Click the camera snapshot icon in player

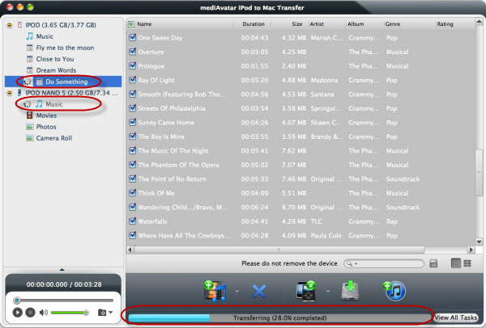pos(102,312)
